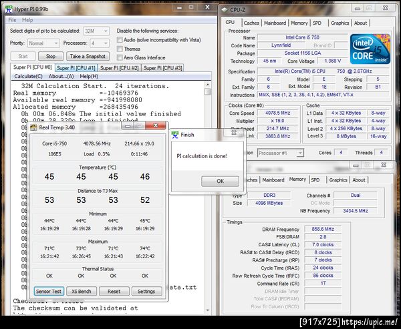This screenshot has height=329, width=401.
Task: Click the Real Temp window icon
Action: 33,127
